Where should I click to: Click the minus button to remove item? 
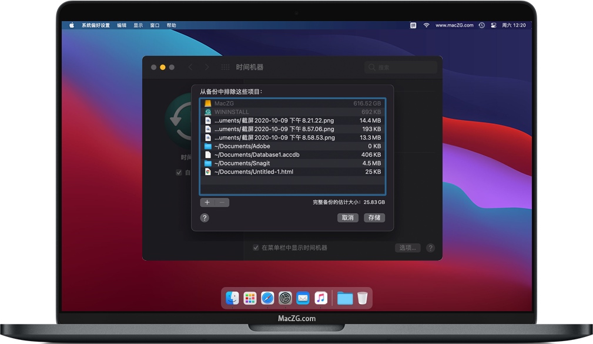pos(222,203)
